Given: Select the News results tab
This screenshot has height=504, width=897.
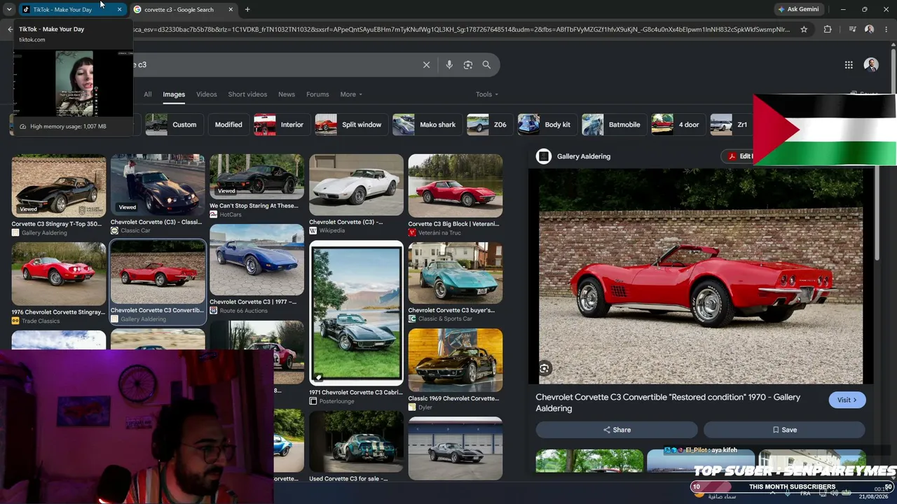Looking at the screenshot, I should (x=287, y=94).
